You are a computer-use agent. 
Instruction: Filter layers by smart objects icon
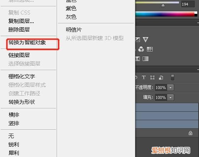pyautogui.click(x=161, y=77)
